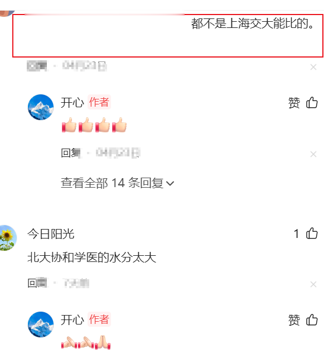Click the 赞 label on the thumbs-up reply
The height and width of the screenshot is (353, 324).
[294, 103]
